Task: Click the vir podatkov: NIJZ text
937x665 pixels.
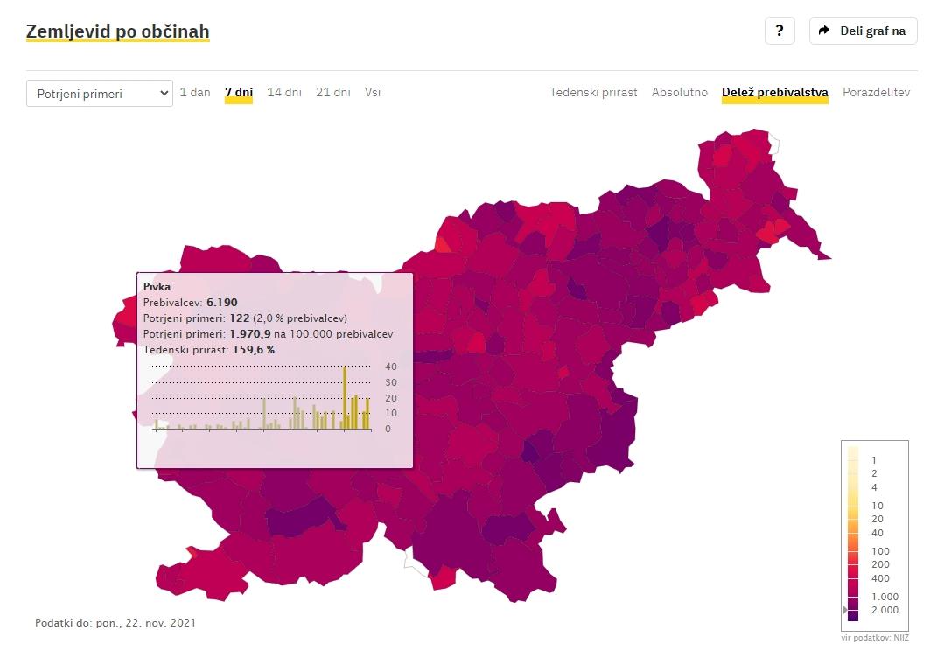Action: click(874, 638)
